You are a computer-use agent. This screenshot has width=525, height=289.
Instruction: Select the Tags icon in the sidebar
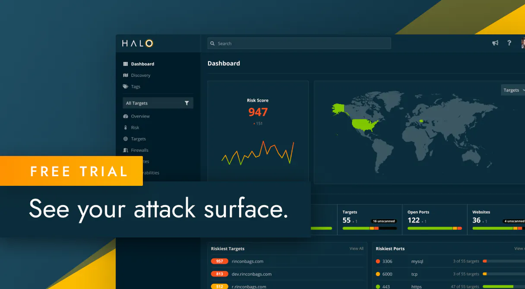[125, 86]
